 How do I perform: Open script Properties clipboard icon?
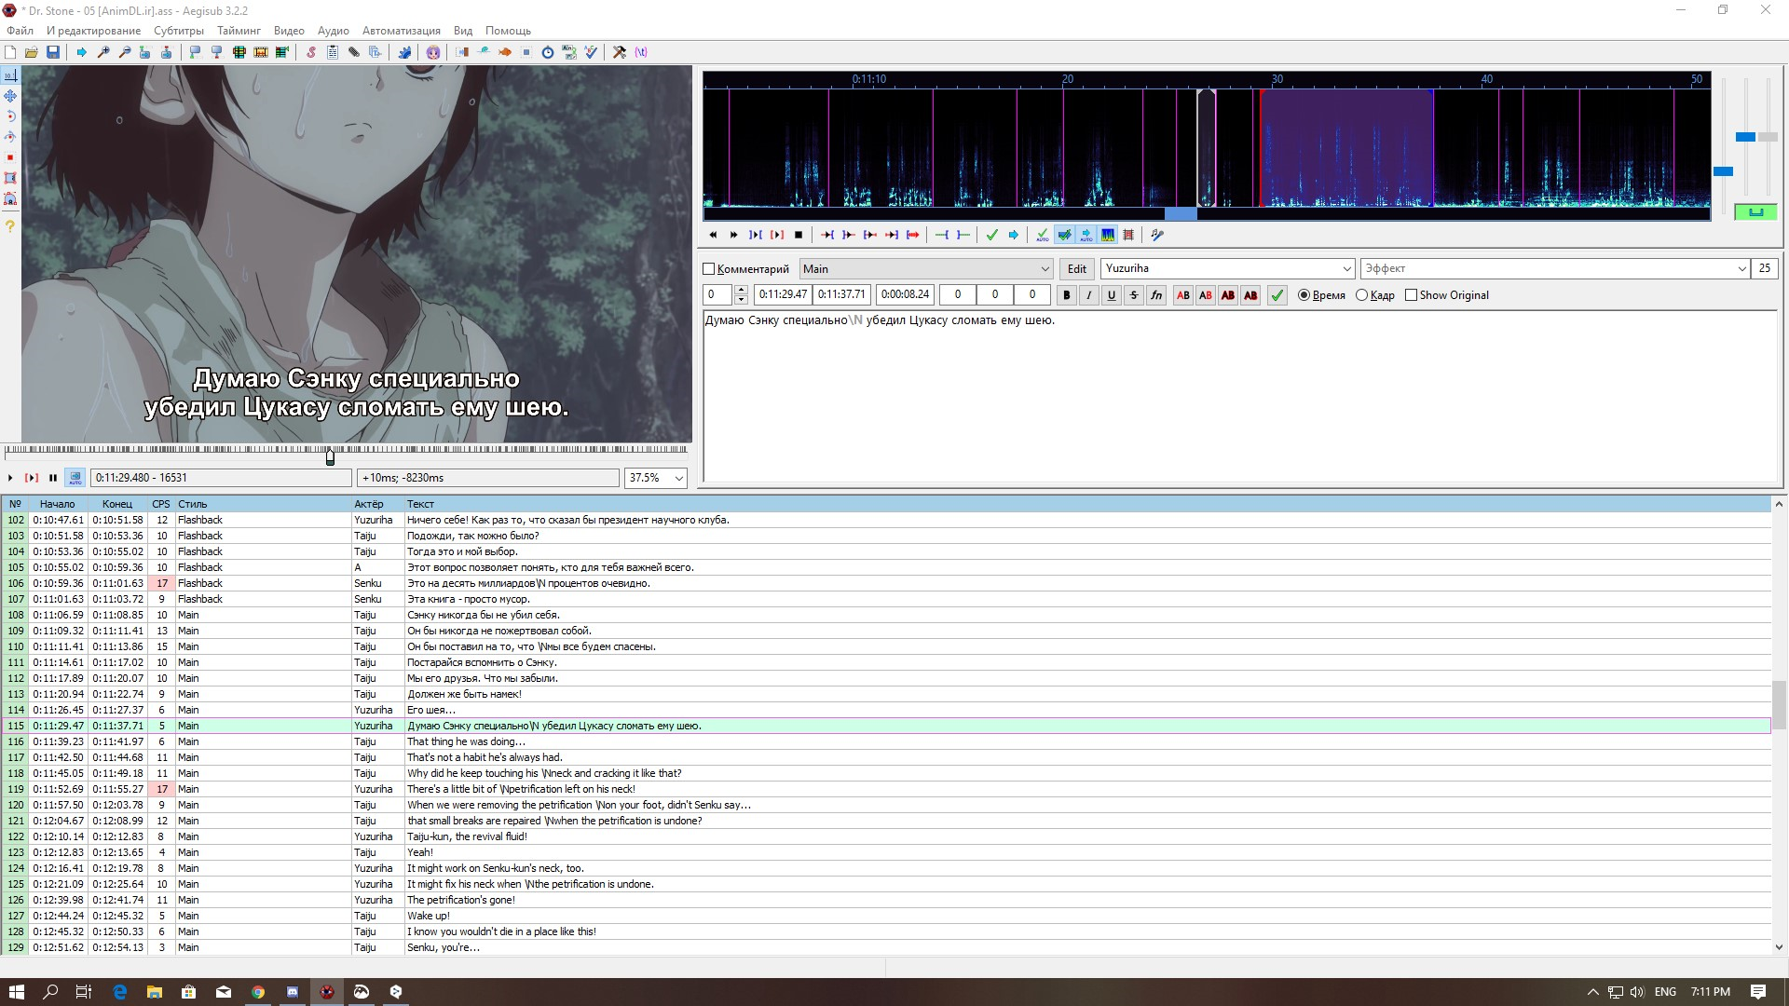[333, 52]
